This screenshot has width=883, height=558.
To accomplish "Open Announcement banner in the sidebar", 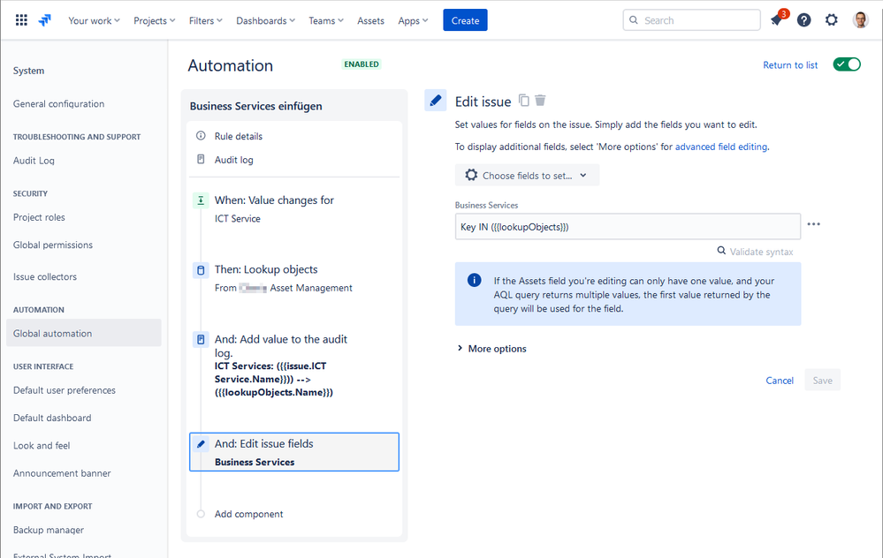I will coord(62,473).
